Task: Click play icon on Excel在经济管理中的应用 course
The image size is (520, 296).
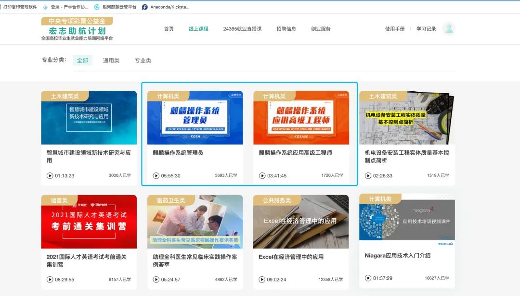Action: pos(262,279)
